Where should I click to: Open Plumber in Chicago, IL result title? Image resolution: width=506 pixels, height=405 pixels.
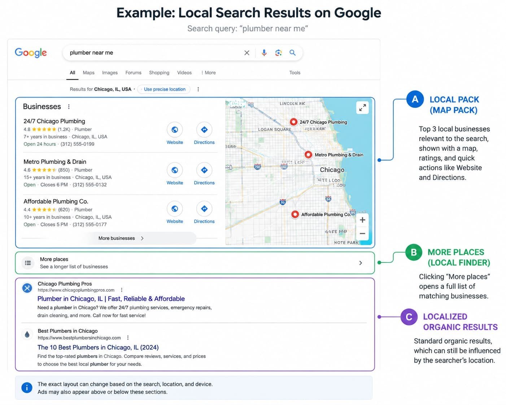[111, 299]
